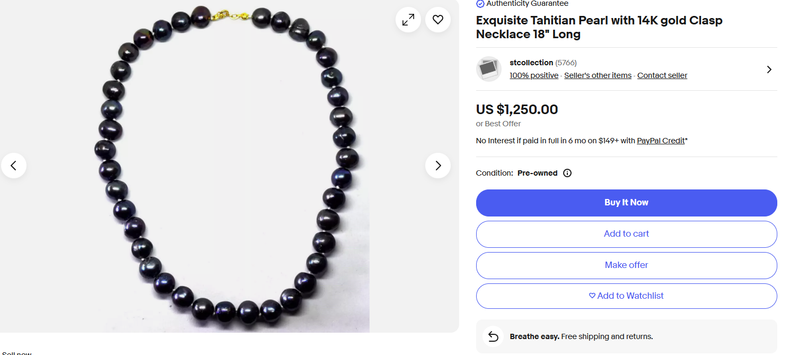
Task: Click the free returns arrow icon
Action: 493,336
